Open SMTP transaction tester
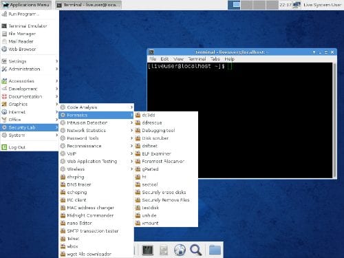Viewport: 344px width, 258px height. pos(96,231)
